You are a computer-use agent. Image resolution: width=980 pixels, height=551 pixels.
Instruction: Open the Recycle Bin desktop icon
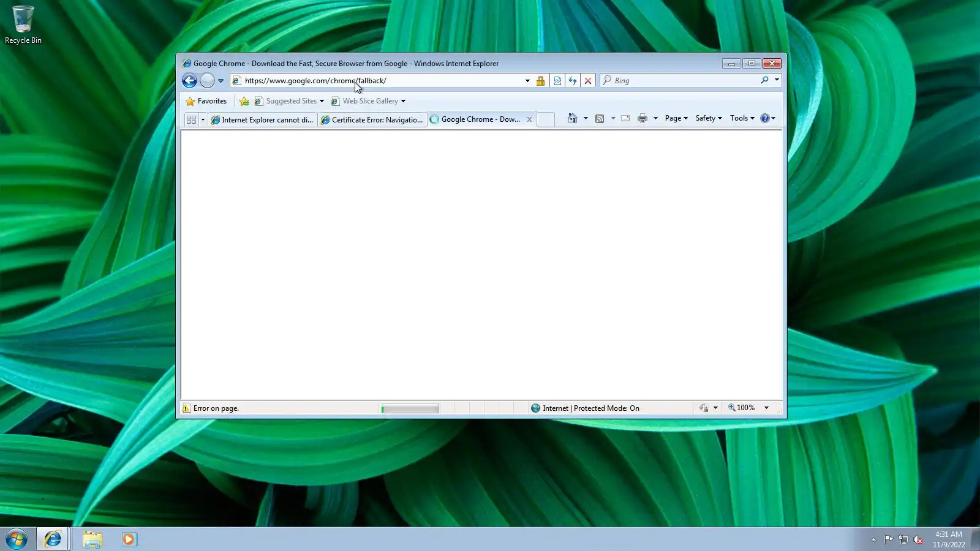(23, 25)
